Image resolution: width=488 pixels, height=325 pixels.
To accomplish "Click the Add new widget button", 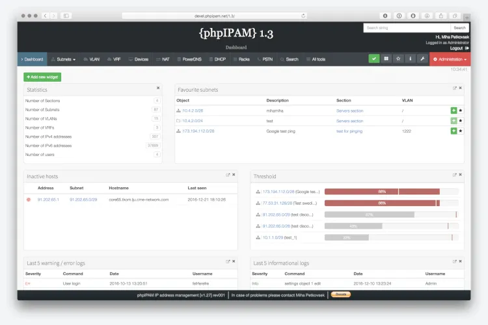I will tap(42, 77).
